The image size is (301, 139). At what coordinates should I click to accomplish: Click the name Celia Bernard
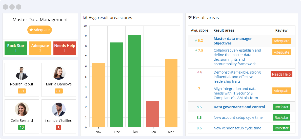(x=22, y=121)
